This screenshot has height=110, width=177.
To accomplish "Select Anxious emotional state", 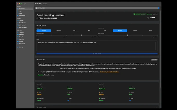I will coord(120,31).
